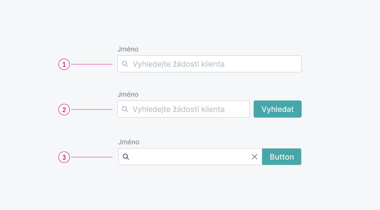
Task: Click the magnifier icon beside the Vyhledat button field
Action: pyautogui.click(x=125, y=109)
